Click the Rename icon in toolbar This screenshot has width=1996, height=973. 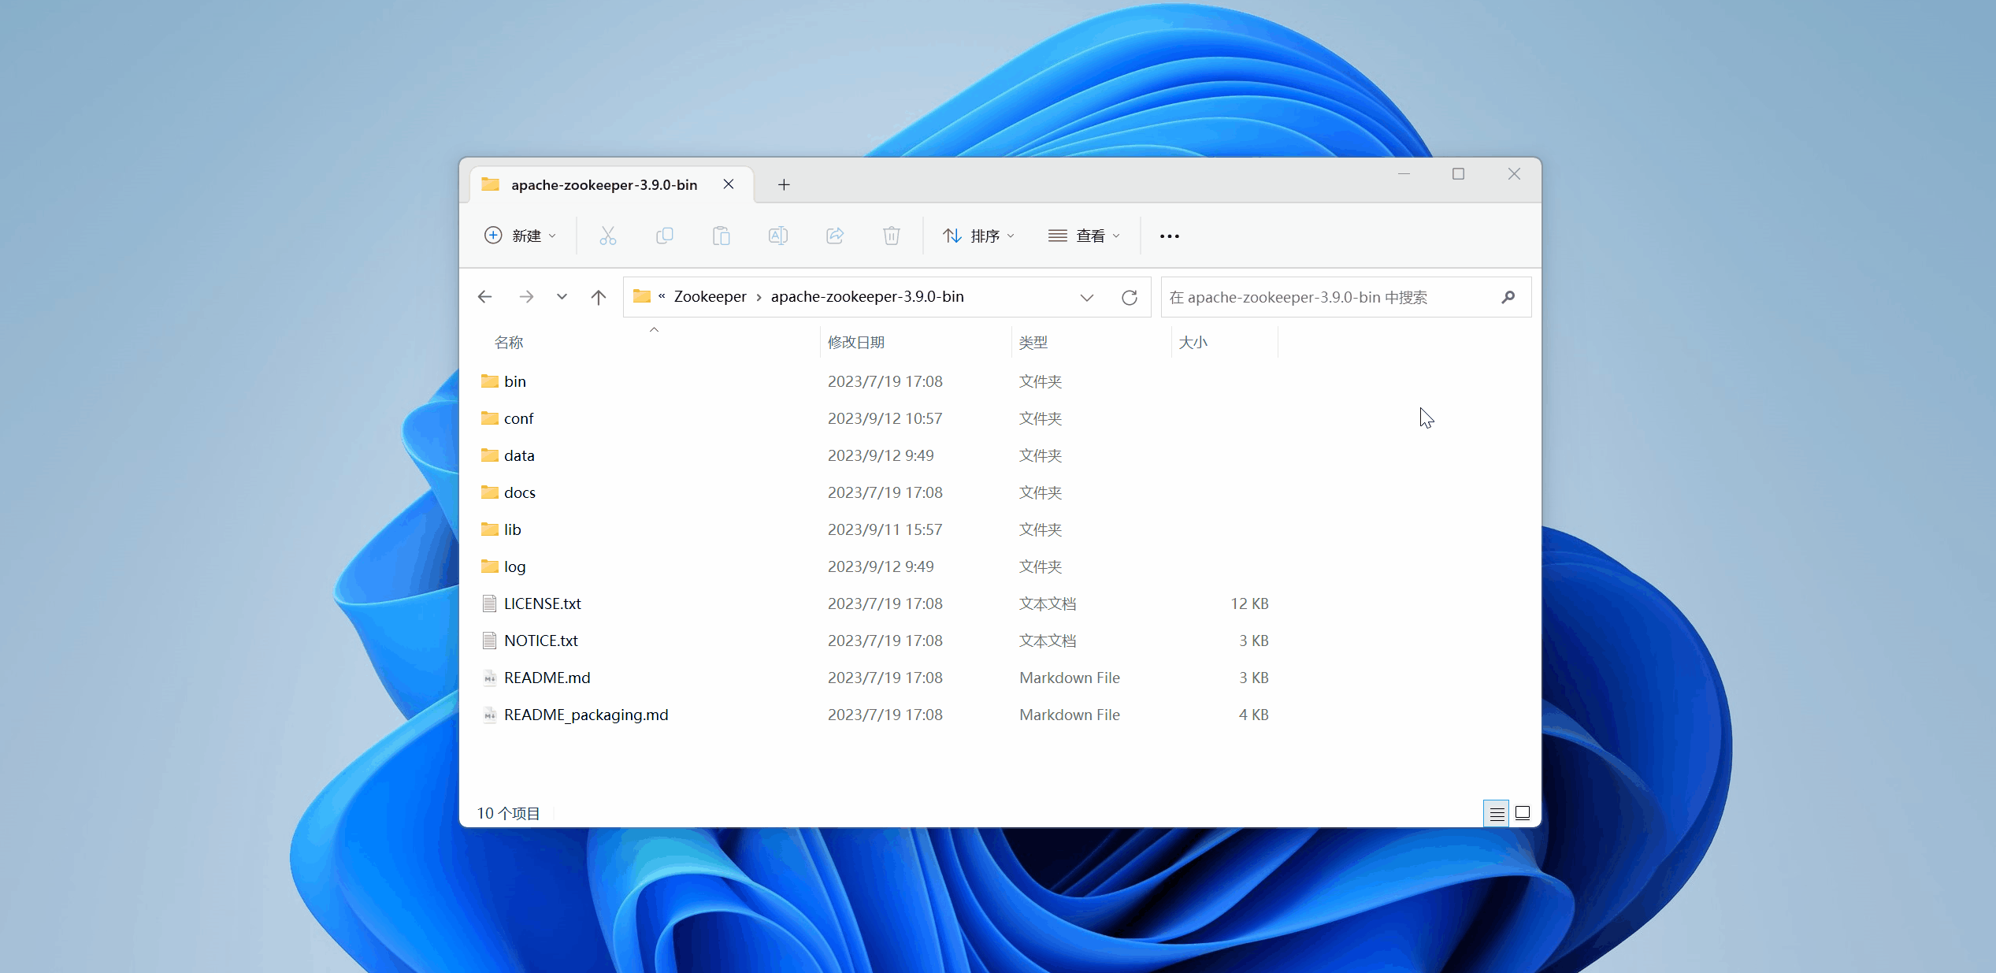pyautogui.click(x=777, y=236)
